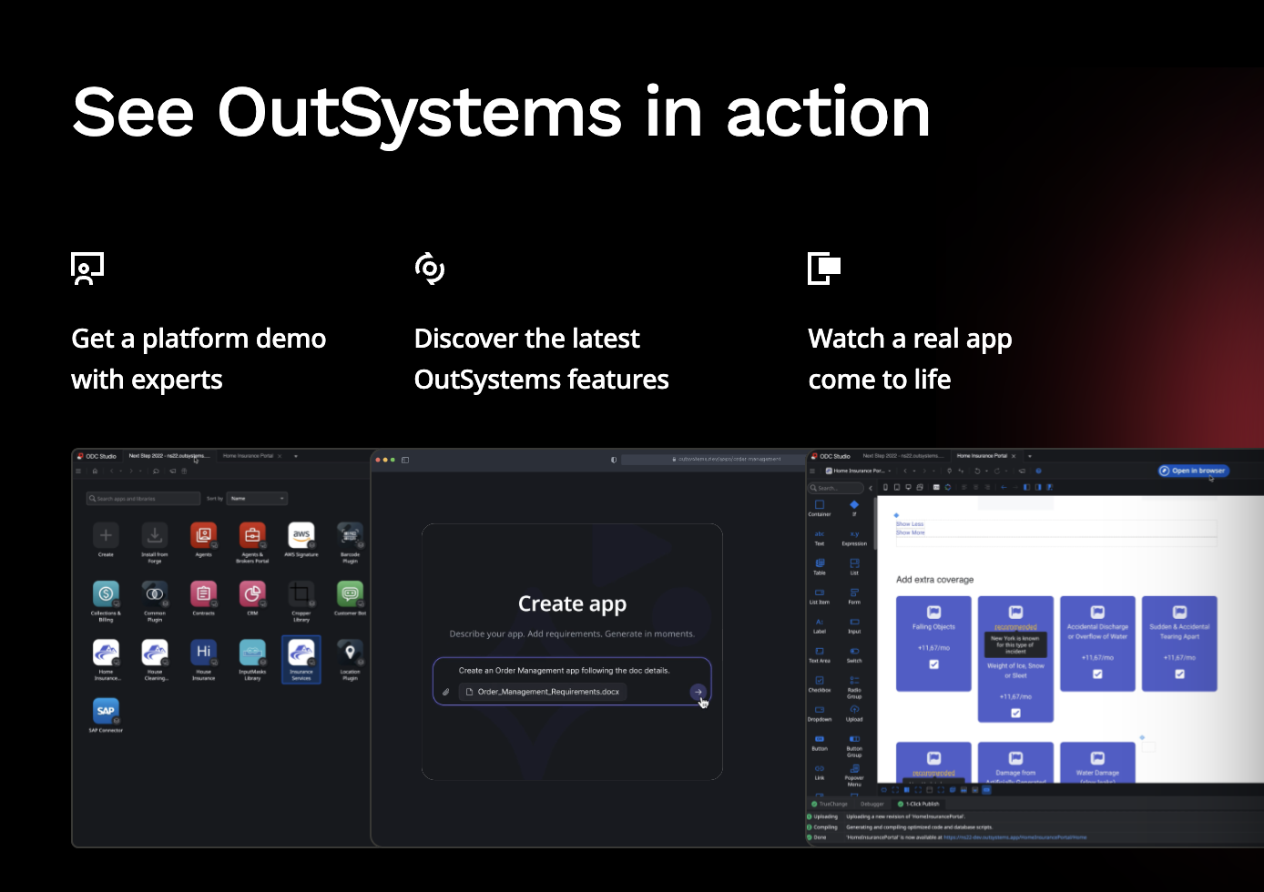Click the Show More link

tap(910, 532)
